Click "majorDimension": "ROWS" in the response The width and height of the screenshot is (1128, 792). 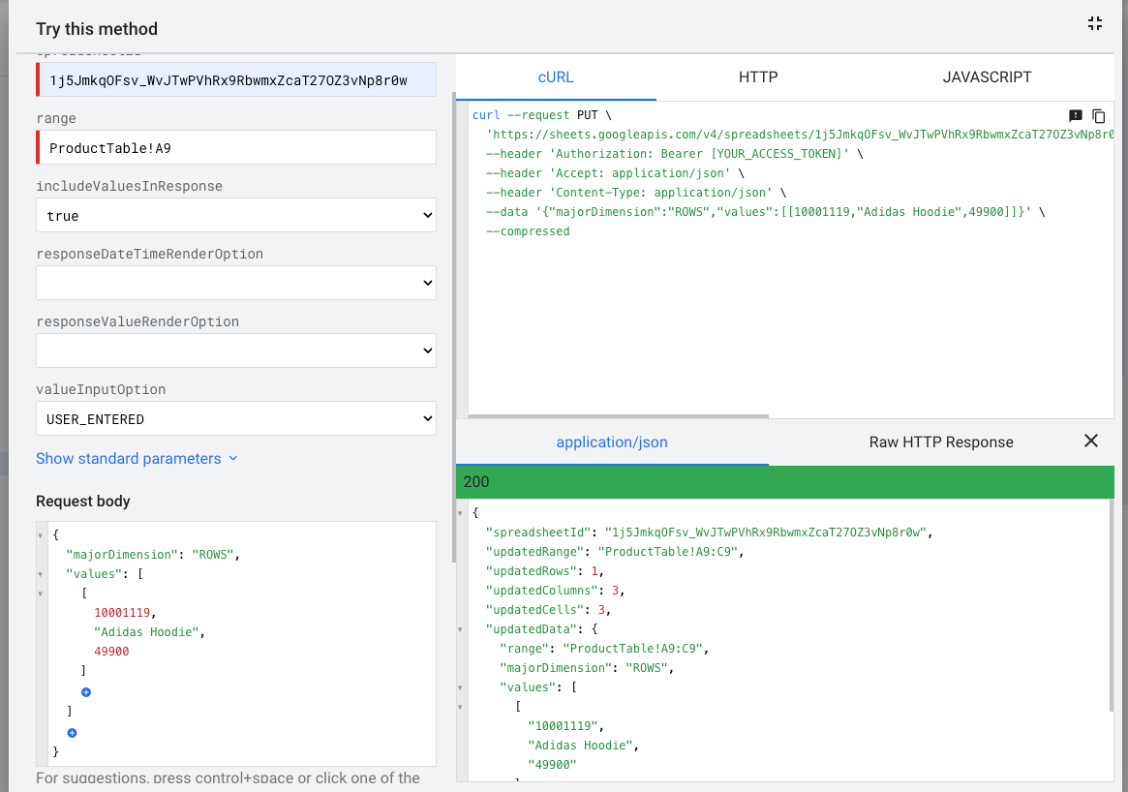587,668
